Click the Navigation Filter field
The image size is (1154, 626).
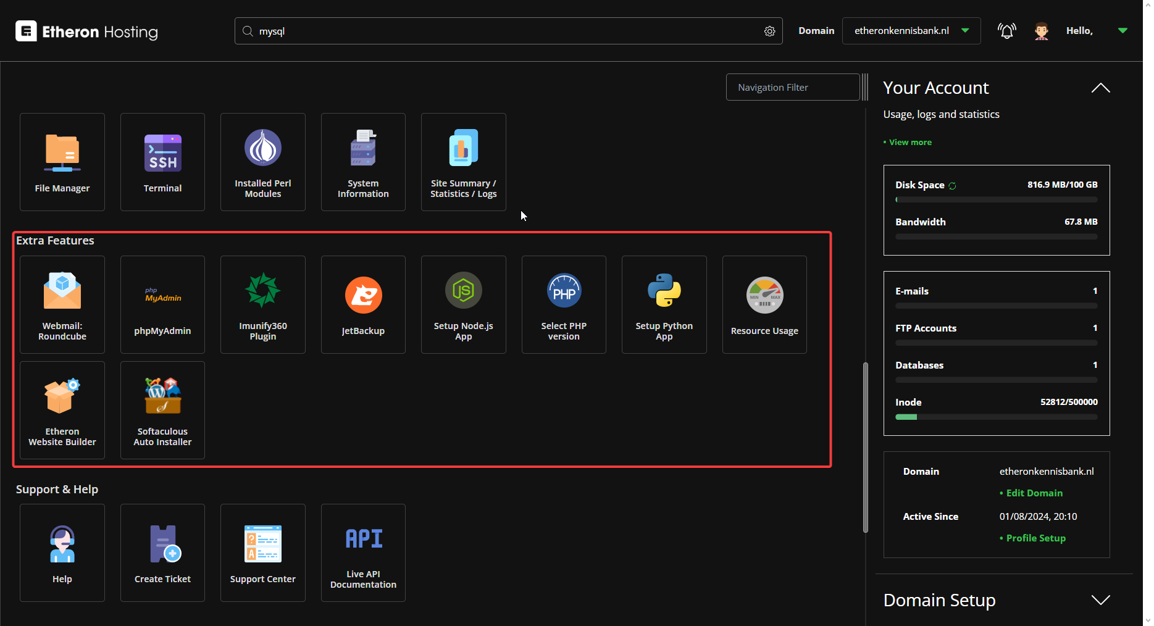pyautogui.click(x=792, y=88)
